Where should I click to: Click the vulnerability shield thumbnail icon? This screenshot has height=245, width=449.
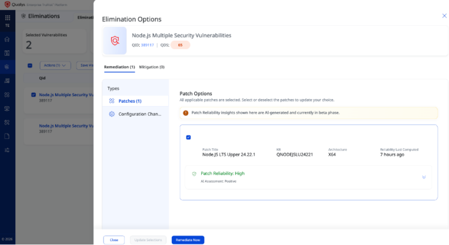115,41
